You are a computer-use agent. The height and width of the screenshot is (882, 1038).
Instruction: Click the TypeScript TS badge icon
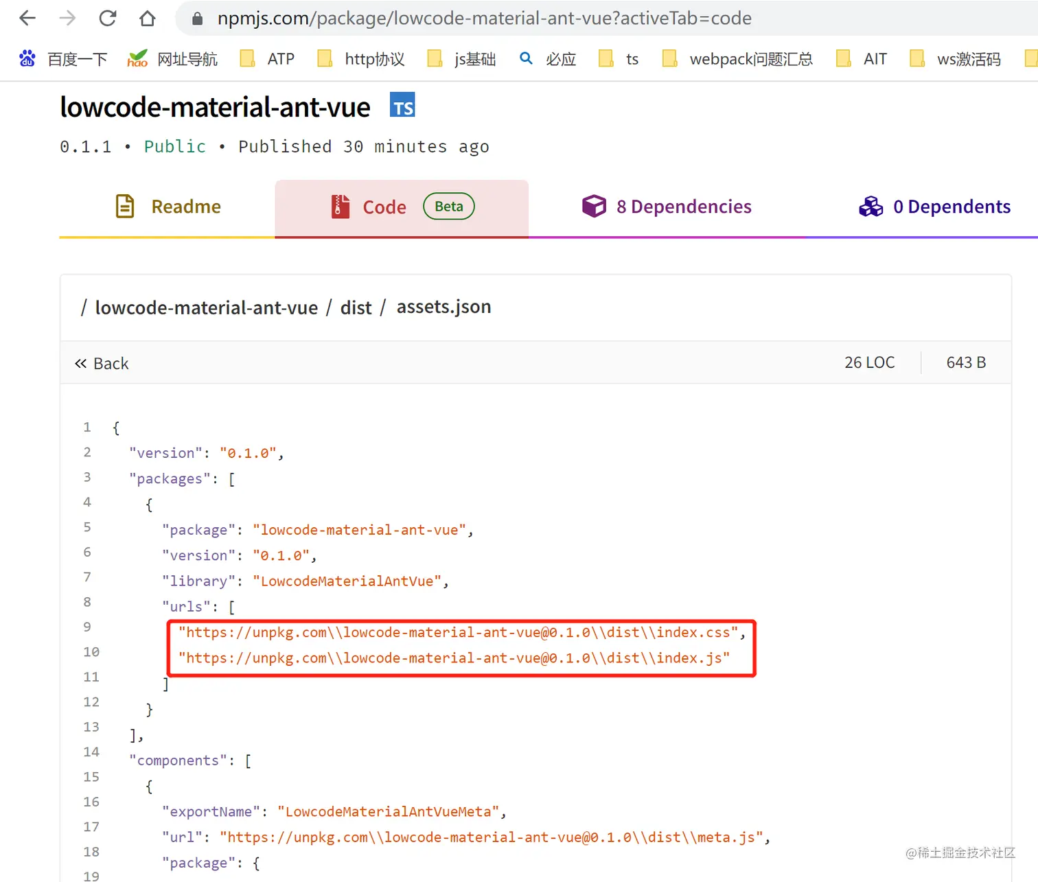(x=402, y=105)
